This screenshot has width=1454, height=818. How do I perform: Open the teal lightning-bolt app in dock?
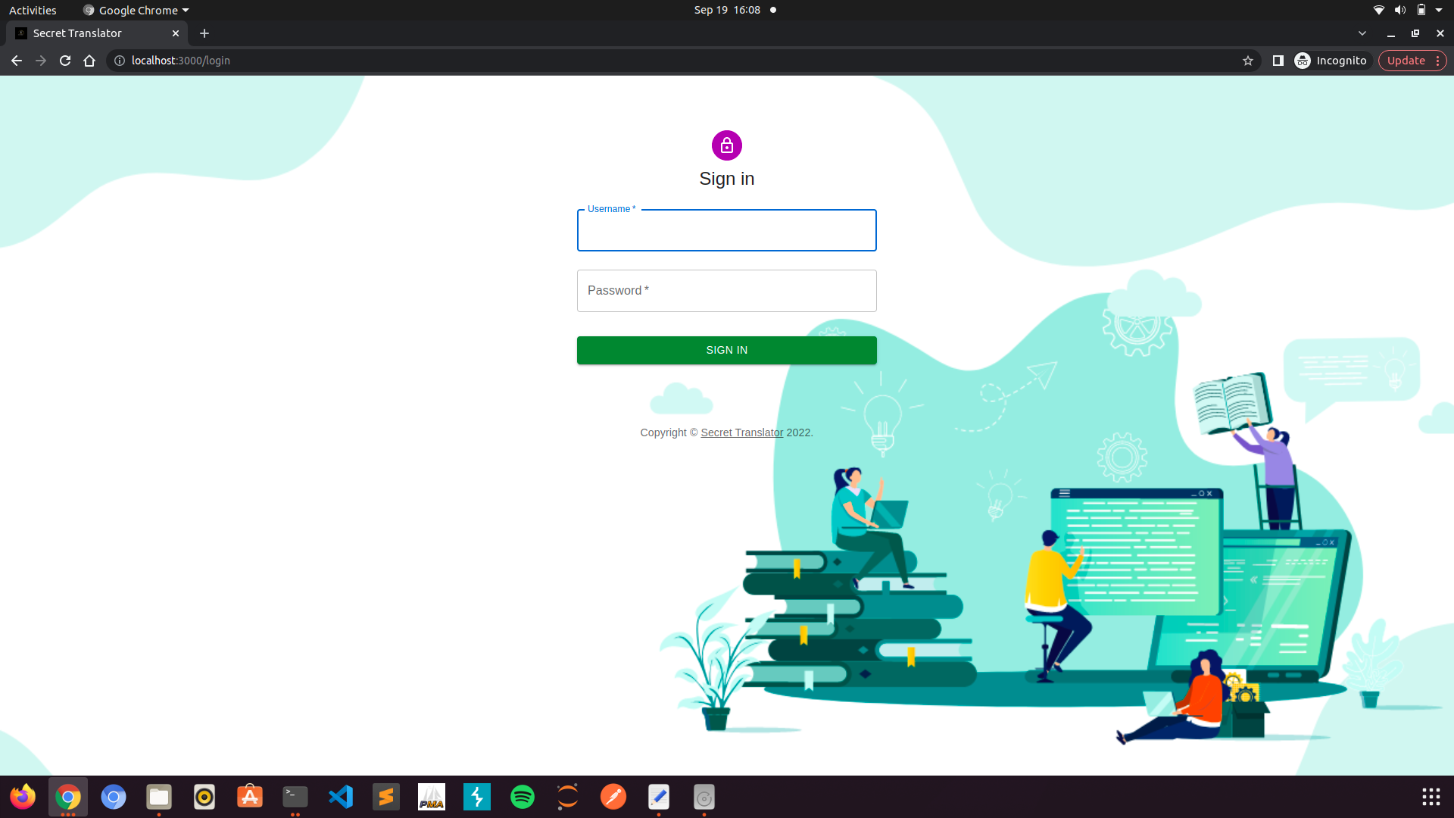(477, 797)
